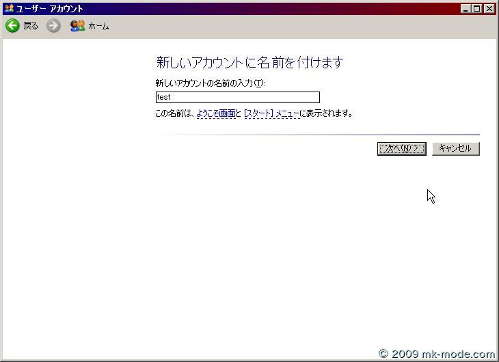
Task: Click the Home users icon in toolbar
Action: (77, 26)
